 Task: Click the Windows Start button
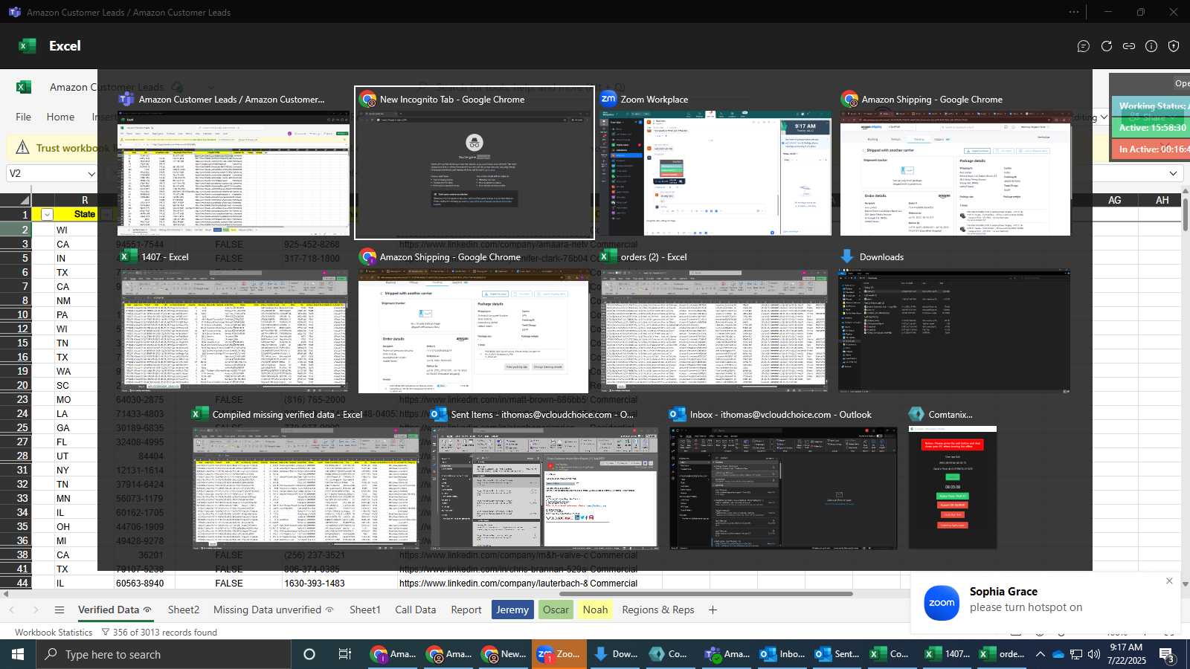[18, 654]
